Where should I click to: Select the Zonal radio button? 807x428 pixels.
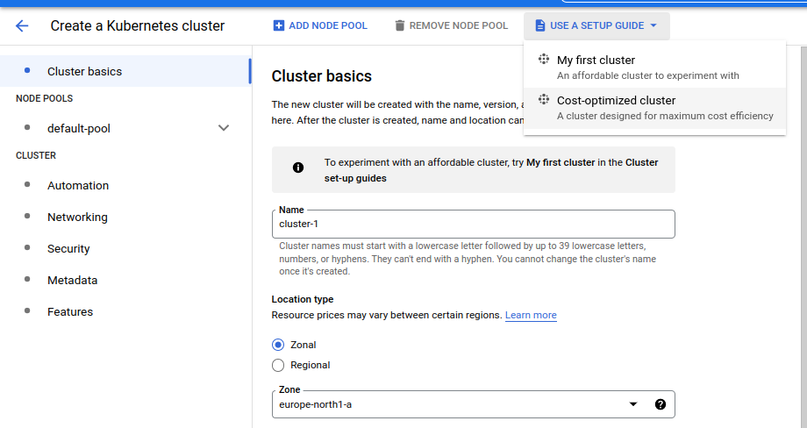click(278, 345)
